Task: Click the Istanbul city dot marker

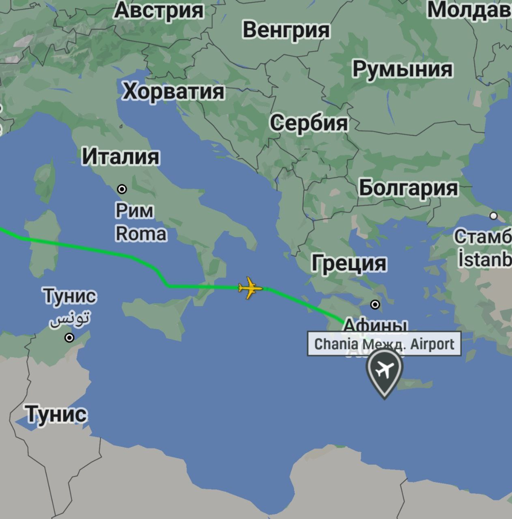Action: click(x=493, y=216)
